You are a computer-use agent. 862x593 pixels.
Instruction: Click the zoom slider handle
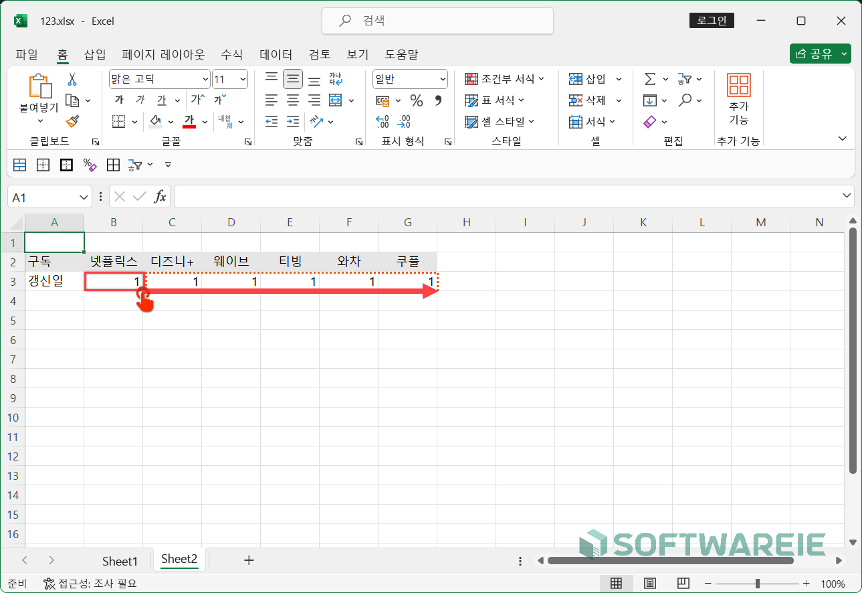[756, 583]
